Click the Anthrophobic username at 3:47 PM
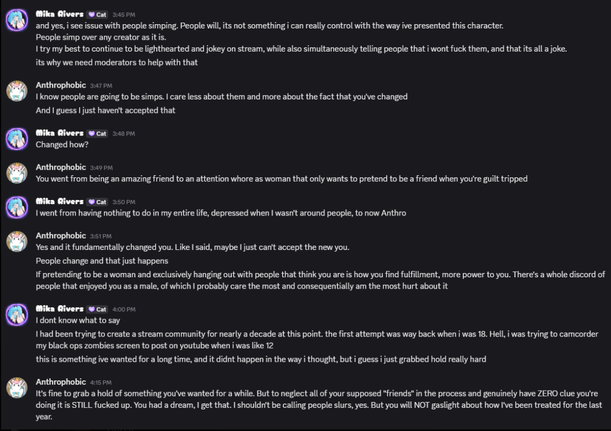611x431 pixels. tap(61, 85)
